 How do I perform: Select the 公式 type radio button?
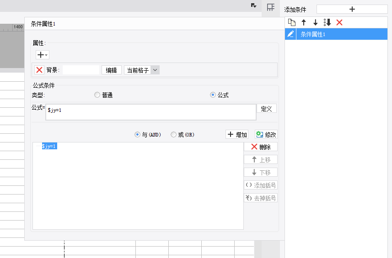click(x=213, y=95)
